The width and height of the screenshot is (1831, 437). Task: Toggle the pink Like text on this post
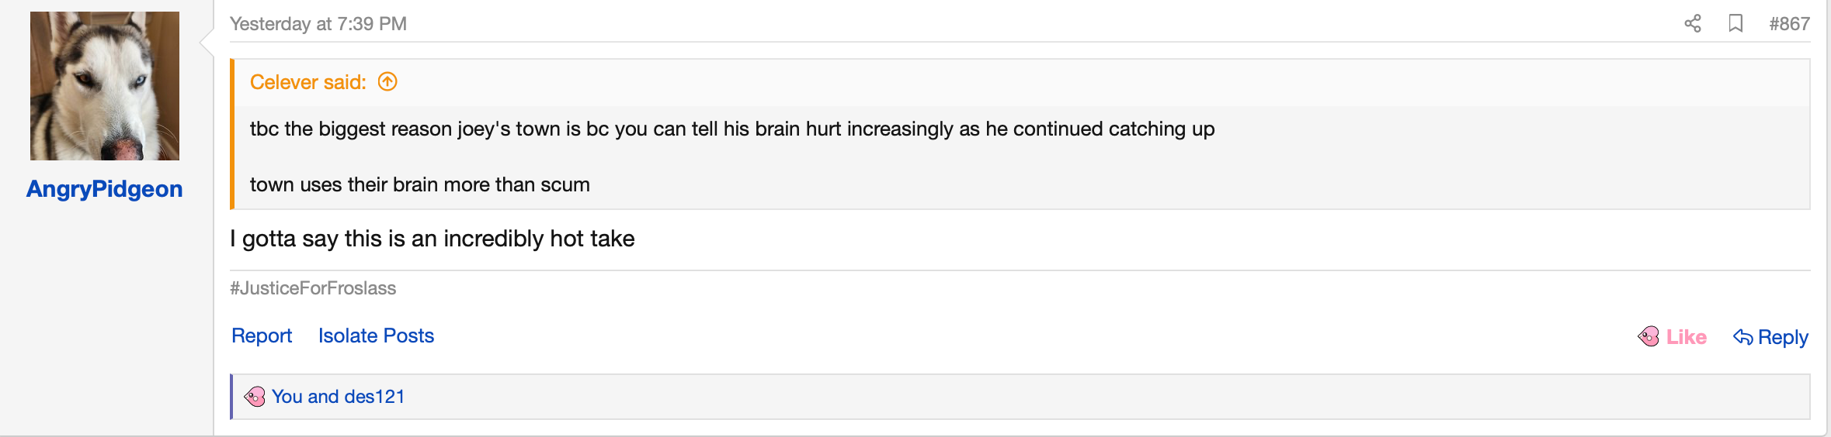click(1687, 337)
